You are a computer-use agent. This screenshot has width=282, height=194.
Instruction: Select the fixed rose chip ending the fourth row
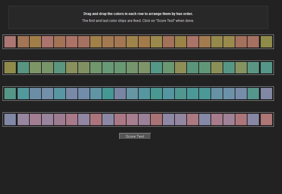(x=266, y=119)
